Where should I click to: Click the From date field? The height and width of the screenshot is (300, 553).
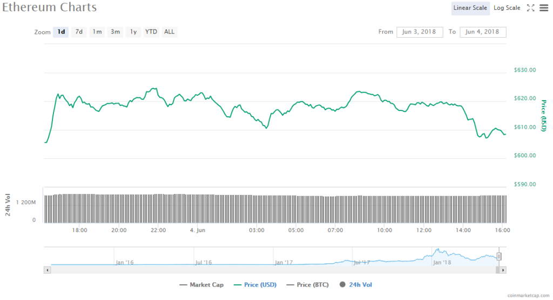[x=420, y=32]
